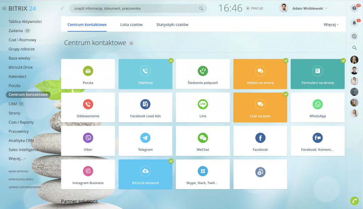The width and height of the screenshot is (363, 209).
Task: Click the green phone call icon
Action: click(354, 200)
